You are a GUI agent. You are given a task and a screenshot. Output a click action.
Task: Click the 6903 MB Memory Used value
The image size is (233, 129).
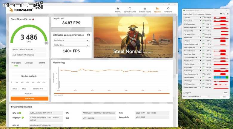click(208, 37)
